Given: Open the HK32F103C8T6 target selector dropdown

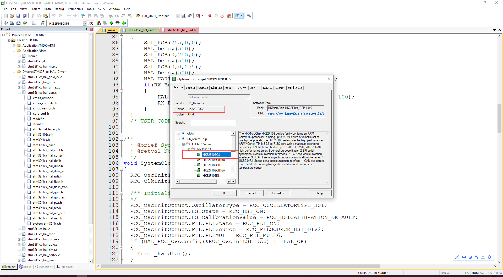Looking at the screenshot, I should pos(84,23).
